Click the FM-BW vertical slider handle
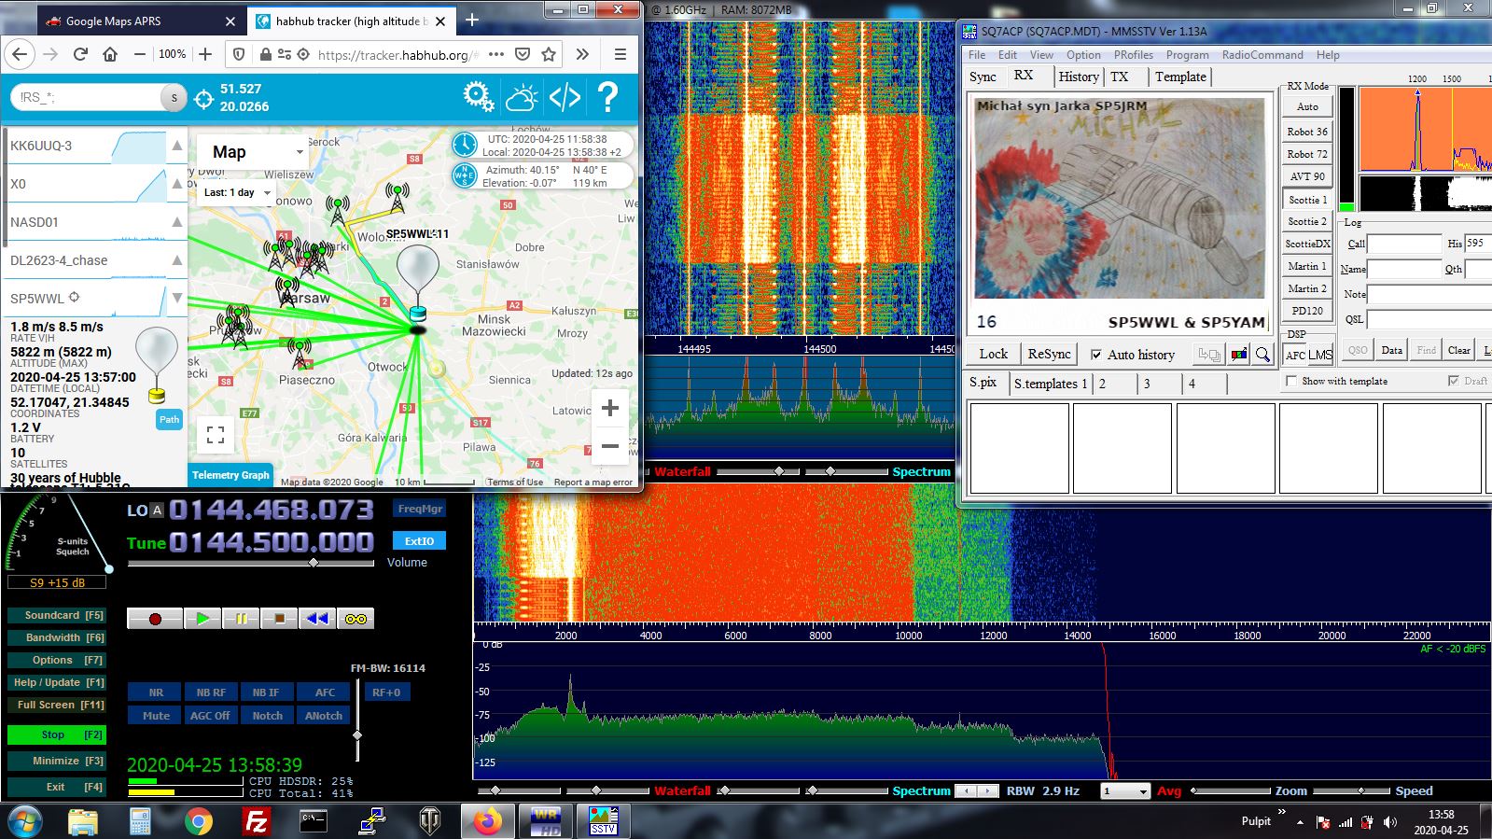Viewport: 1492px width, 839px height. (357, 735)
